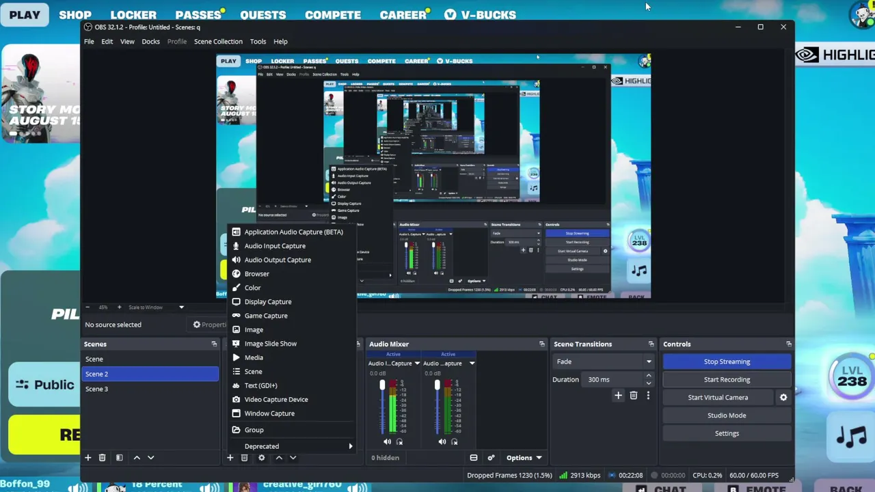Add an Image Slide Show source
This screenshot has width=875, height=492.
tap(293, 344)
